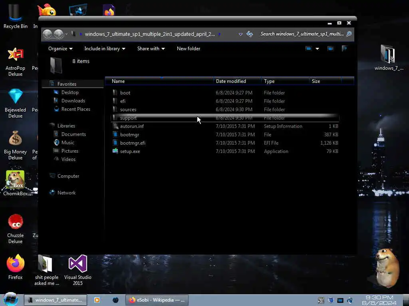Image resolution: width=409 pixels, height=306 pixels.
Task: Click the dark round pinned taskbar icon
Action: click(115, 300)
